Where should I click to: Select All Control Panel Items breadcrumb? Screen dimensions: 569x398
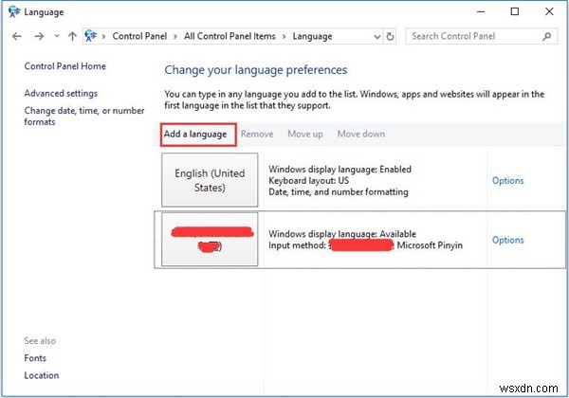(x=229, y=36)
